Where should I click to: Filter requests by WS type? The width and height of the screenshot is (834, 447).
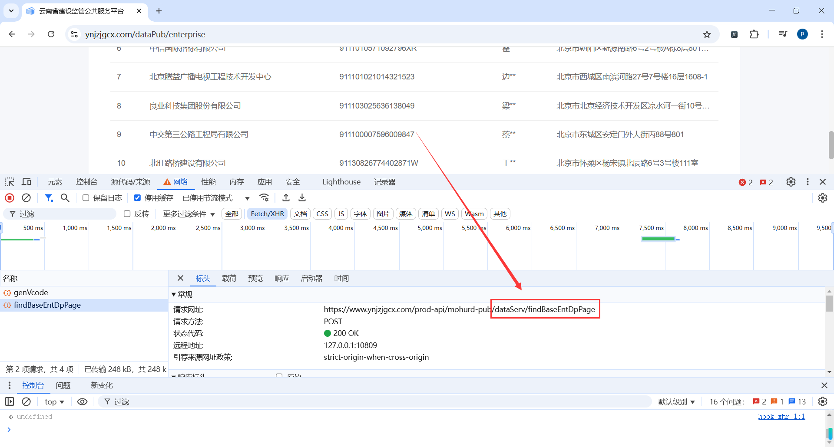pos(450,214)
